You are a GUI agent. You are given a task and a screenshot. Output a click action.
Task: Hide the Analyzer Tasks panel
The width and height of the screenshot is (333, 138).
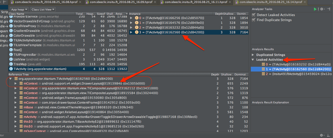click(329, 9)
